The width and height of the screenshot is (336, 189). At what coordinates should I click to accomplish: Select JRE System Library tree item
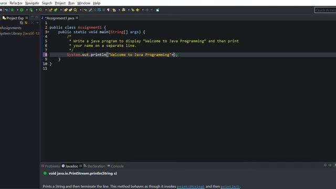(x=19, y=34)
